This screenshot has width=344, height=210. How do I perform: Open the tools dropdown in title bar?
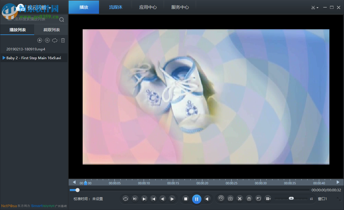315,8
